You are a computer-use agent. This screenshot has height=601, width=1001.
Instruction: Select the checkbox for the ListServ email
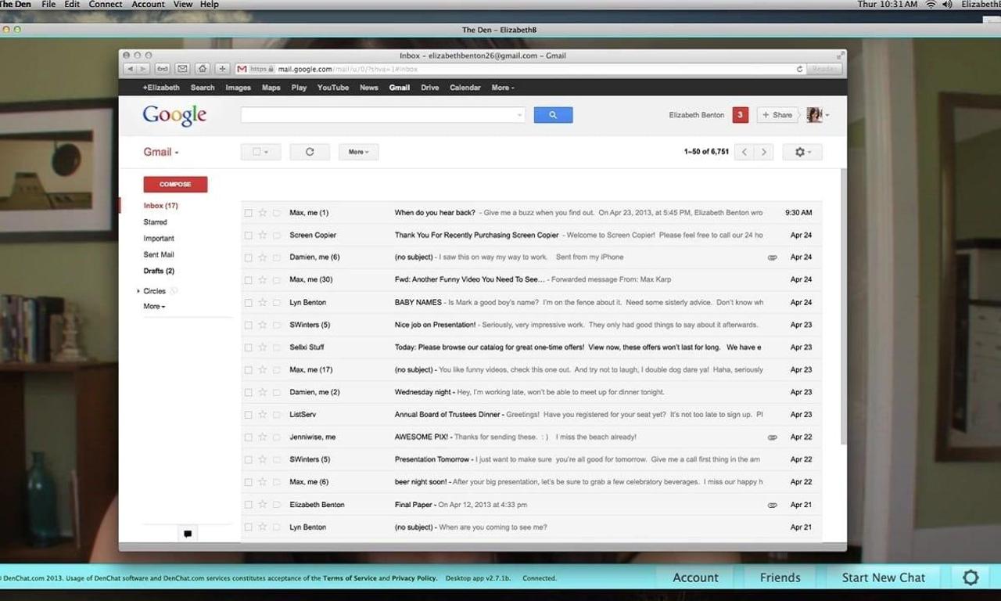point(248,415)
